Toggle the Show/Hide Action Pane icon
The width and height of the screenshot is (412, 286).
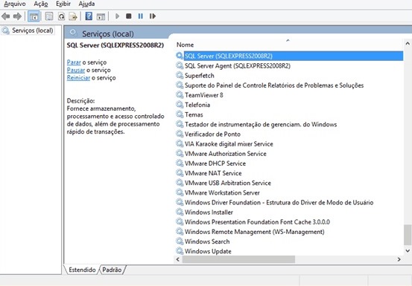pos(101,16)
